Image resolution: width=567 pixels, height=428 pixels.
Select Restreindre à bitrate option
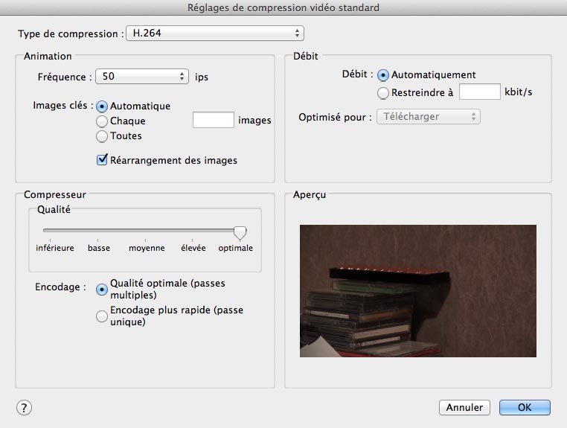coord(383,93)
